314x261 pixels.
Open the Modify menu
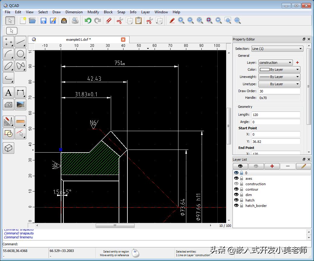point(93,12)
